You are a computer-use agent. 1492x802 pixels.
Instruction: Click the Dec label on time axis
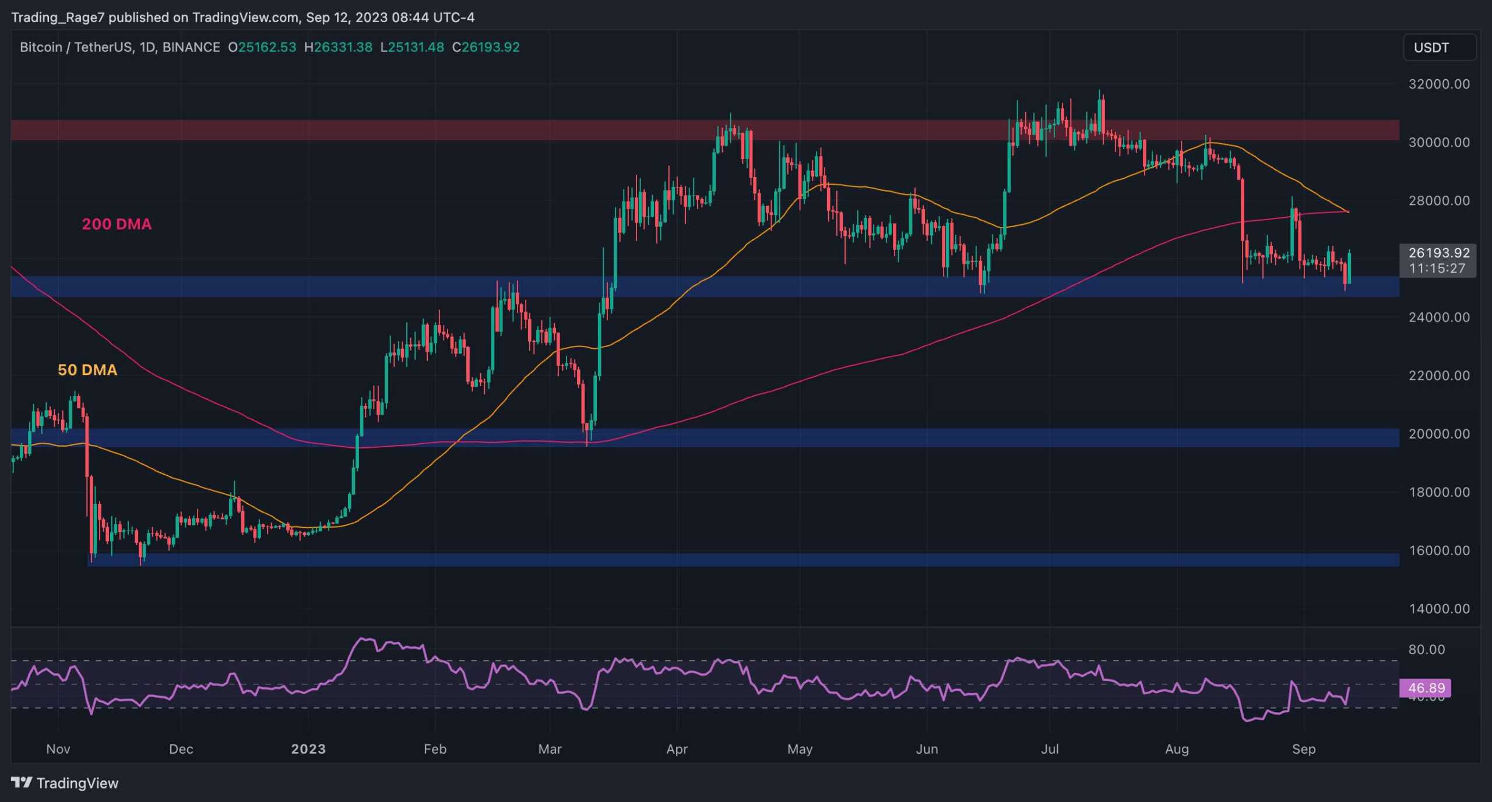coord(181,749)
